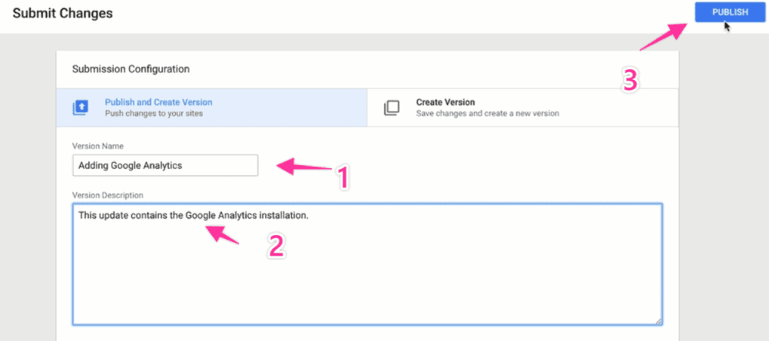Click the pink number 1 annotation
Viewport: 769px width, 341px height.
pyautogui.click(x=342, y=177)
